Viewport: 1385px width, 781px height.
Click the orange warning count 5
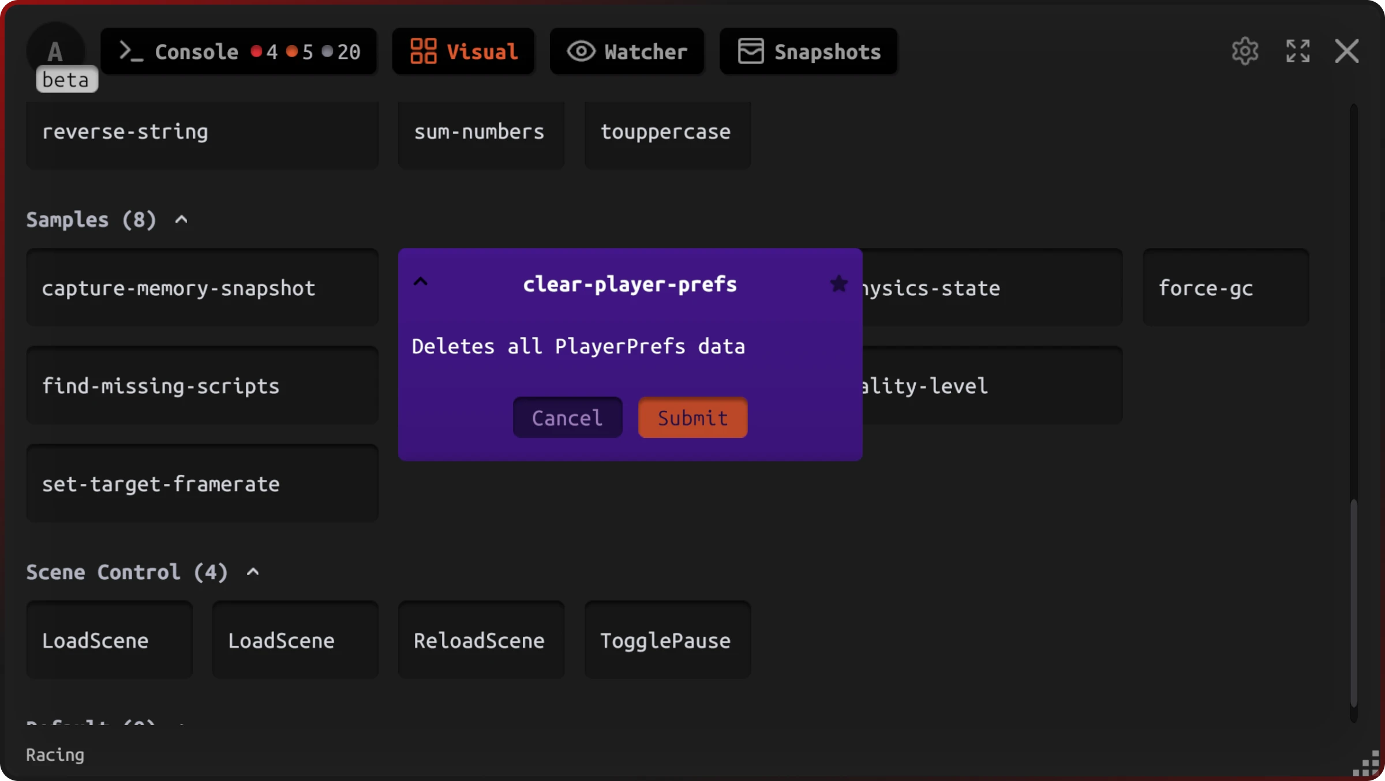pos(301,52)
